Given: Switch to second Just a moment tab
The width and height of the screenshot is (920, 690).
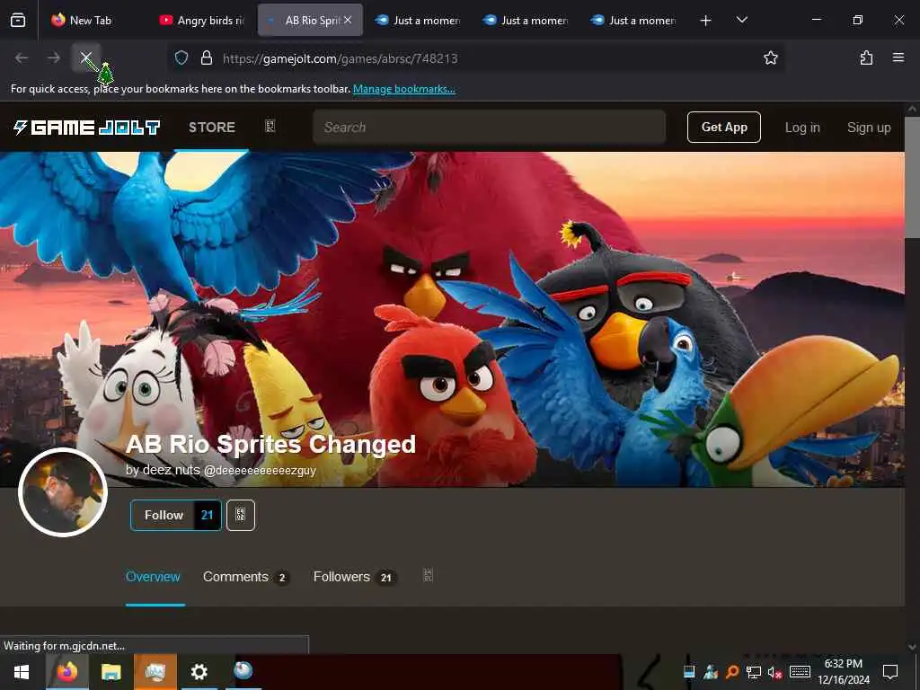Looking at the screenshot, I should [526, 21].
